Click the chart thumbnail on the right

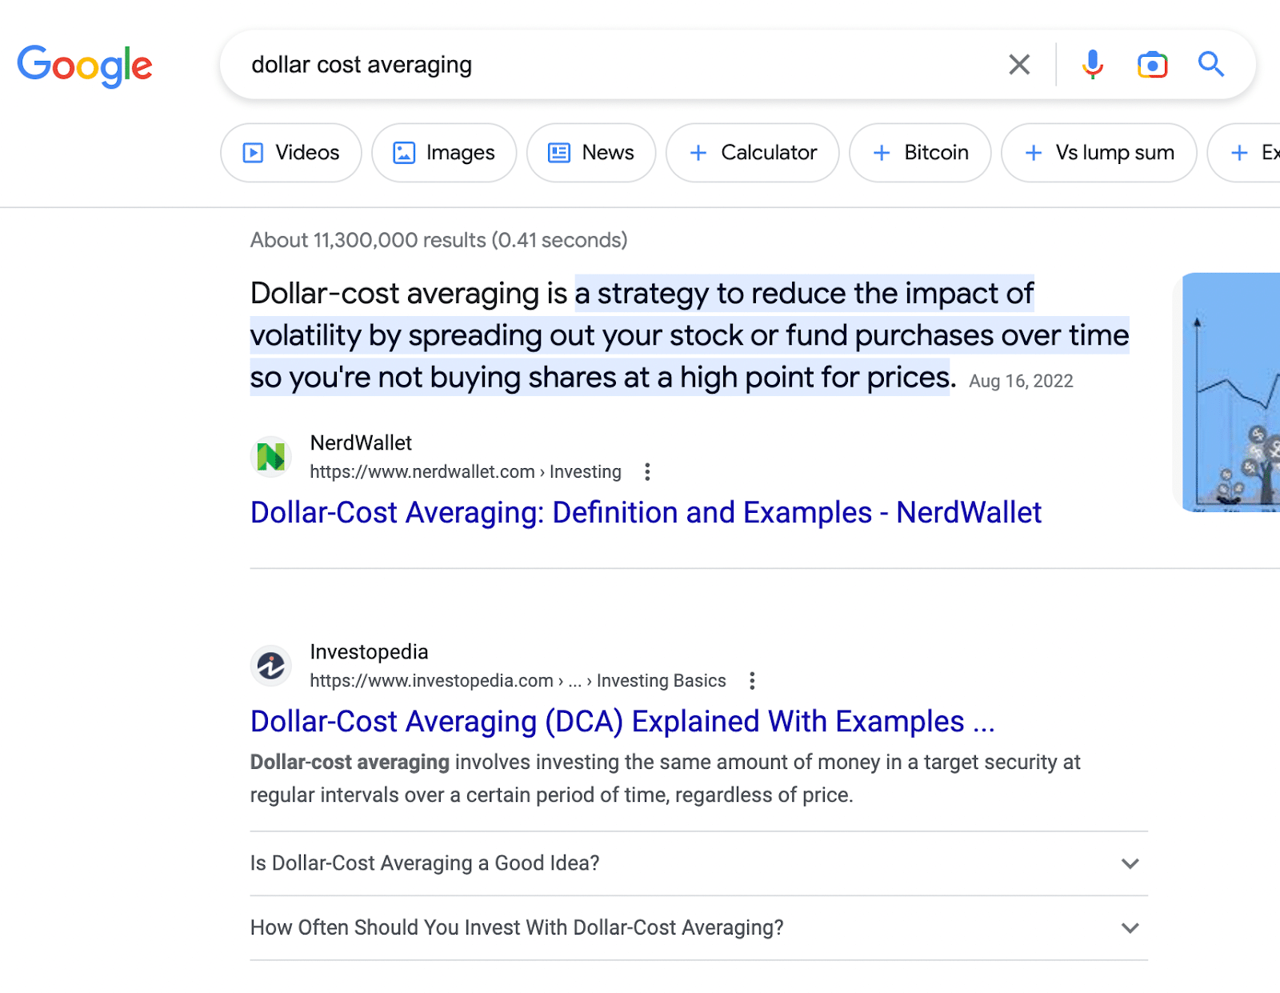[1236, 392]
